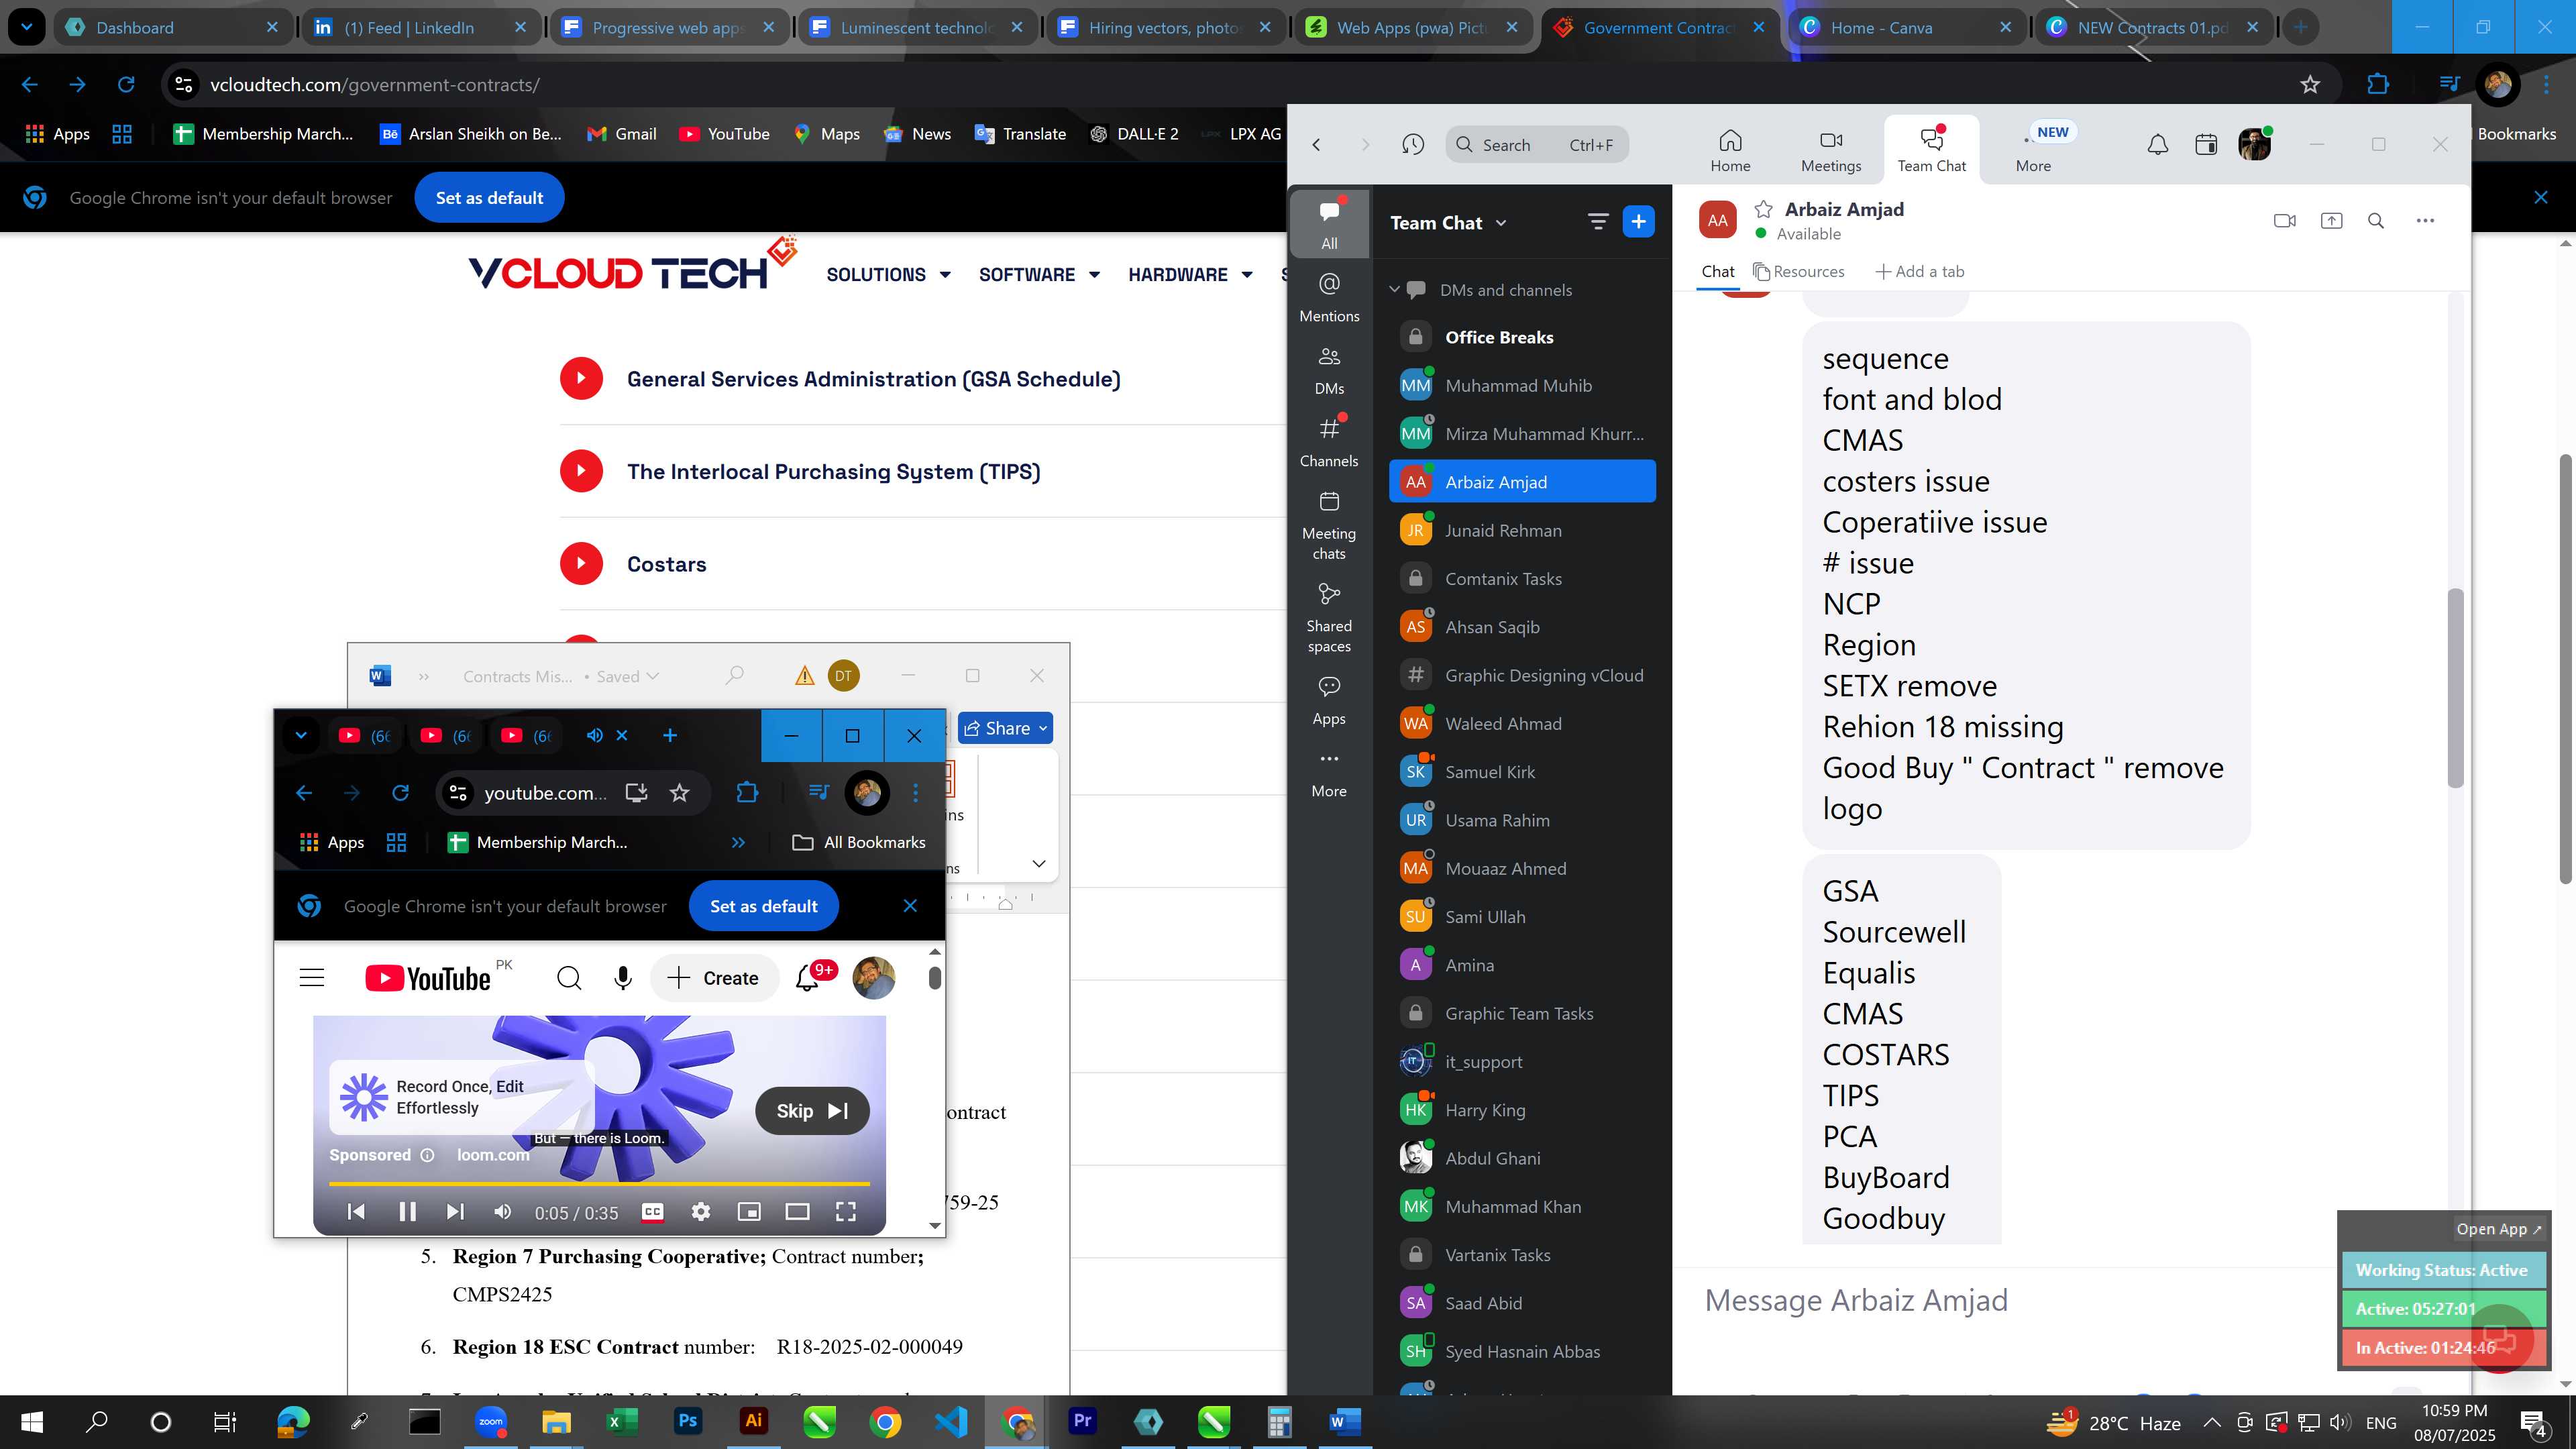
Task: Skip the YouTube ad
Action: 811,1111
